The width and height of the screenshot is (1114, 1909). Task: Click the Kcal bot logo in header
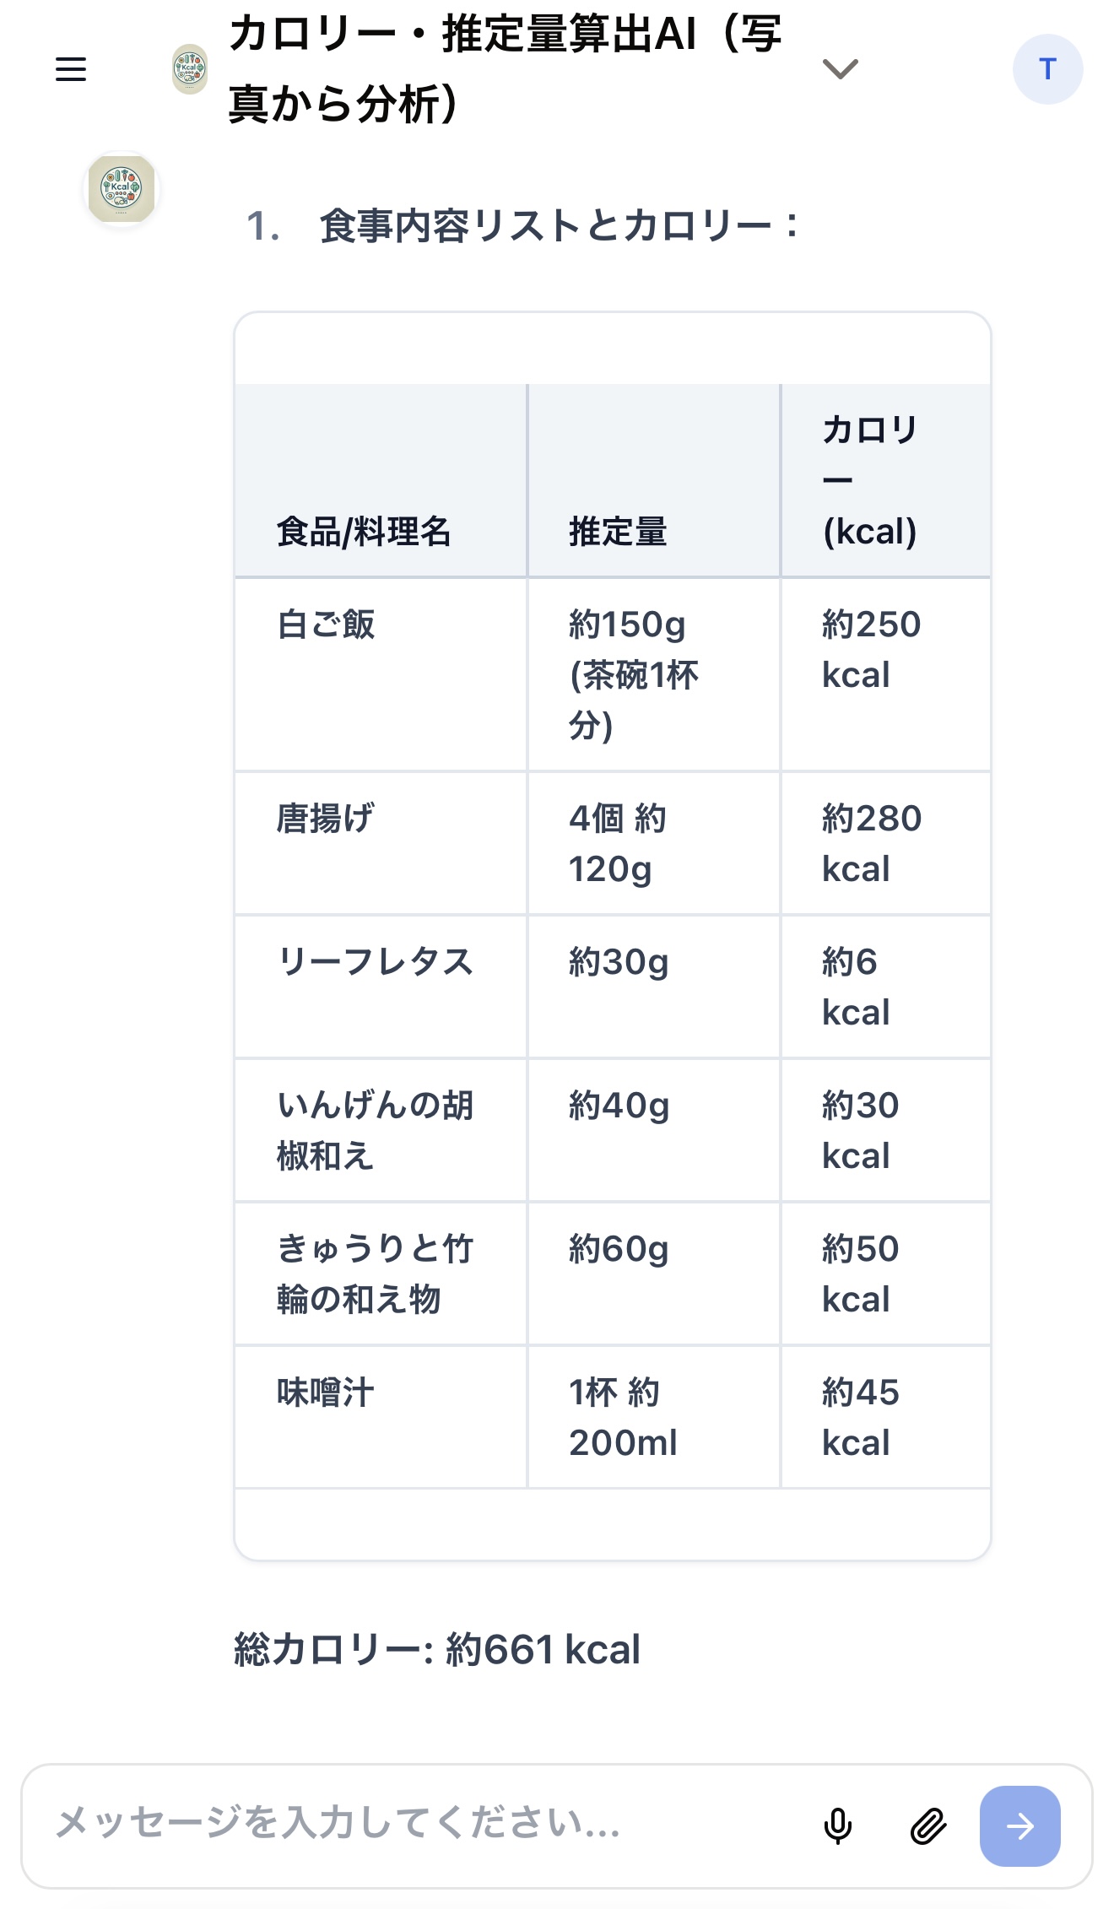pyautogui.click(x=190, y=69)
